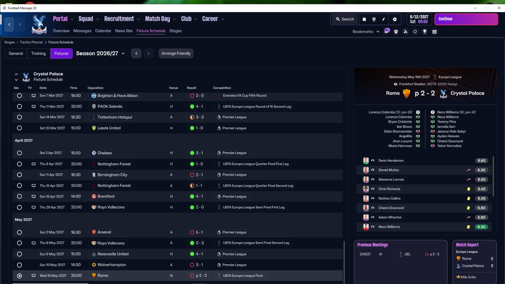The width and height of the screenshot is (505, 284).
Task: Select the Leeds United fixture radio button
Action: (x=19, y=128)
